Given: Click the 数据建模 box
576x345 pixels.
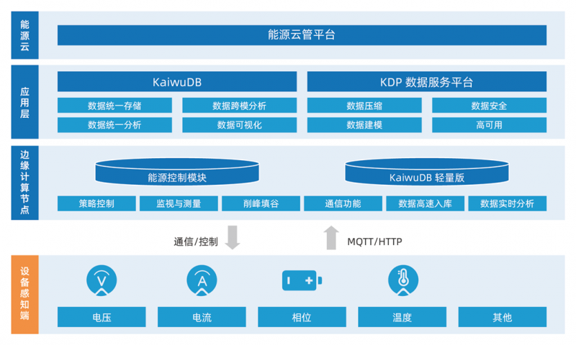Looking at the screenshot, I should [364, 125].
